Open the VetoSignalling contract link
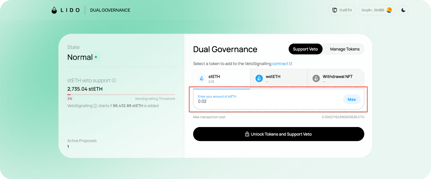This screenshot has width=431, height=179. pos(282,64)
